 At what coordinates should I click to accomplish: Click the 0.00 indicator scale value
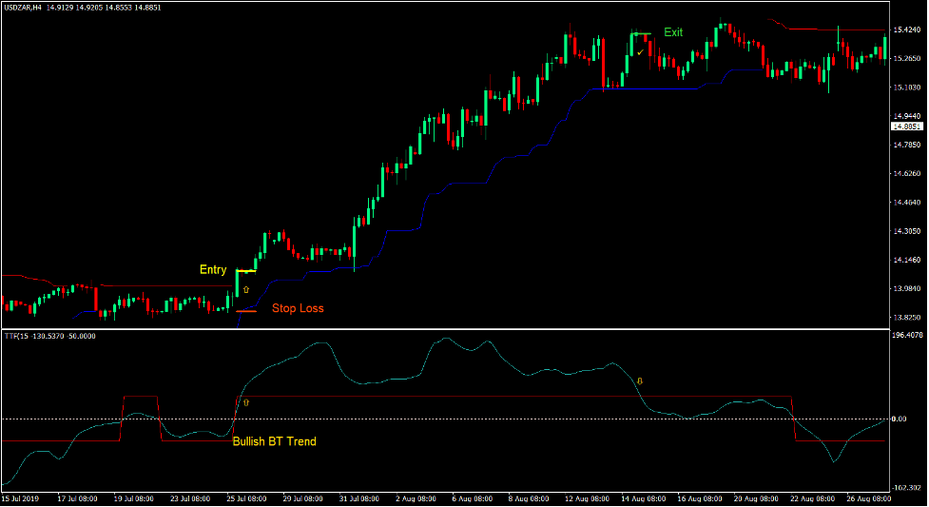pos(899,419)
